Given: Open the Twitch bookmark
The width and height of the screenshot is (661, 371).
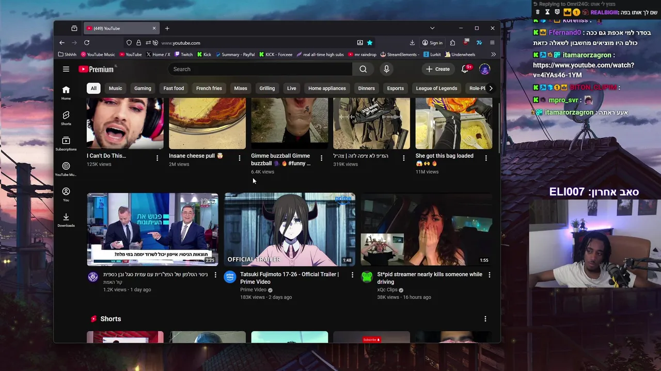Looking at the screenshot, I should click(183, 54).
